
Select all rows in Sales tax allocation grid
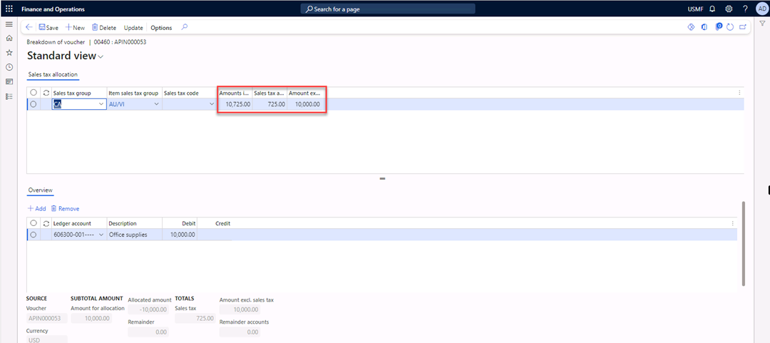[x=34, y=93]
